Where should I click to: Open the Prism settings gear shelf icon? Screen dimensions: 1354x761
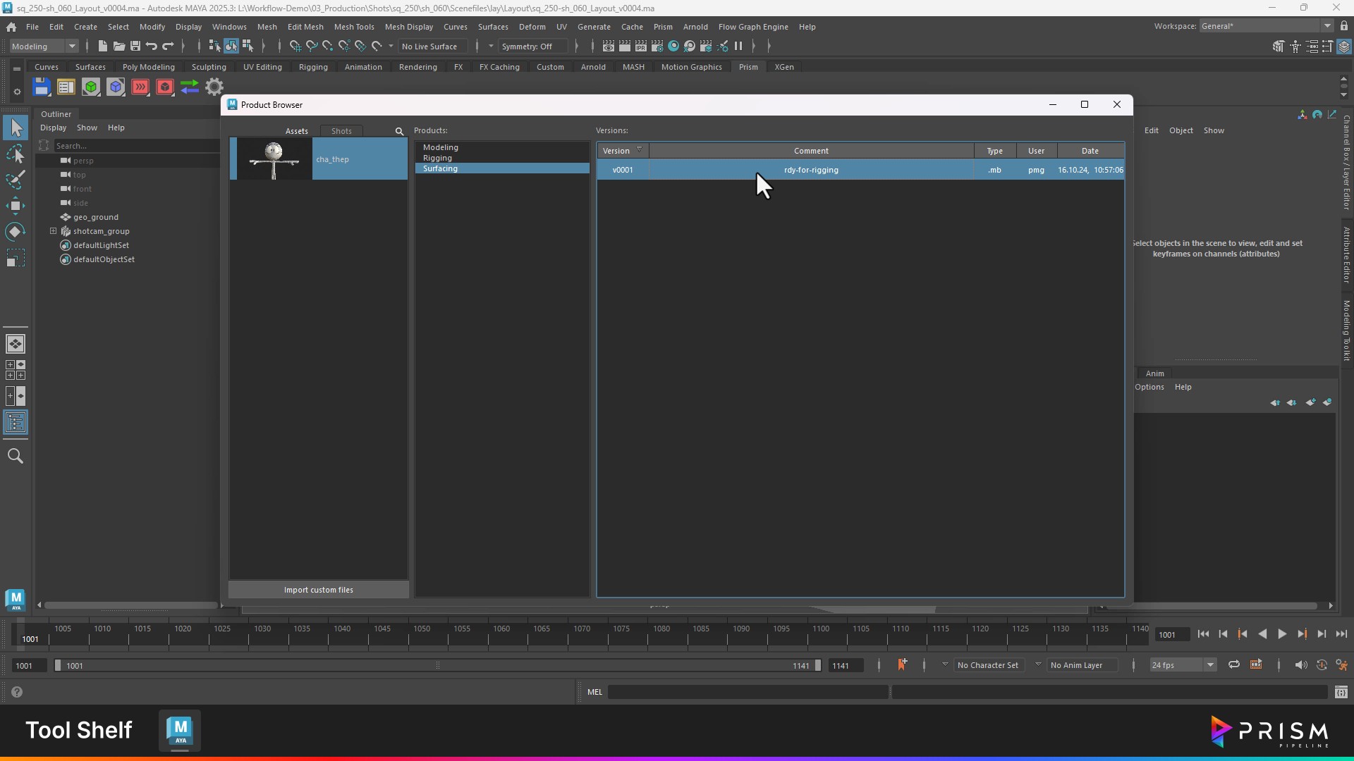pos(214,87)
